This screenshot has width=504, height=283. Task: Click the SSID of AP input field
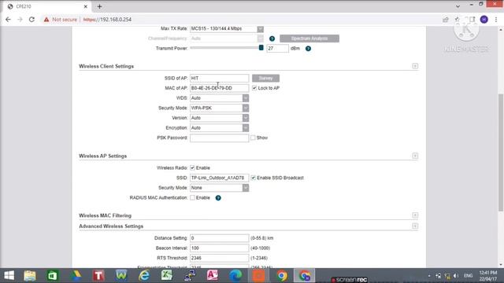click(x=219, y=79)
